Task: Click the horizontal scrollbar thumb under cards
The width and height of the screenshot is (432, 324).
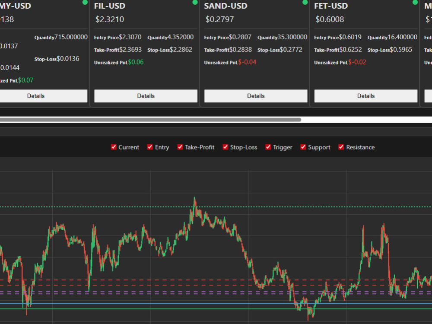Action: click(x=150, y=120)
